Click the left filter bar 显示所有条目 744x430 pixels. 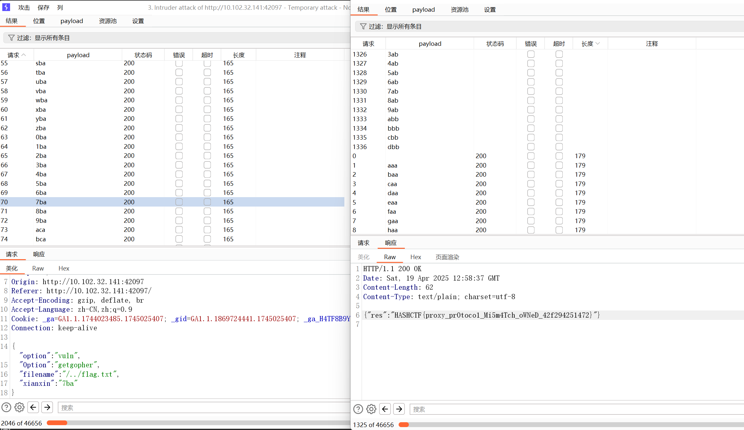[x=52, y=38]
